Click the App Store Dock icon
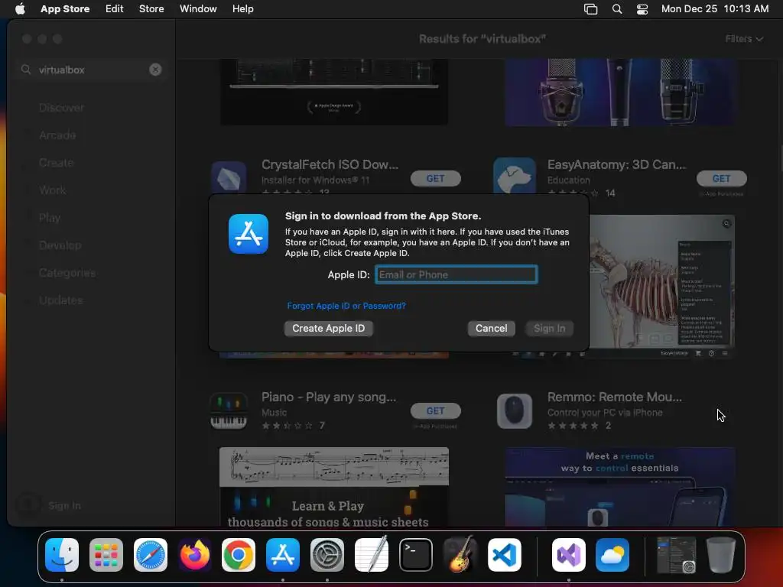This screenshot has width=783, height=587. coord(283,555)
